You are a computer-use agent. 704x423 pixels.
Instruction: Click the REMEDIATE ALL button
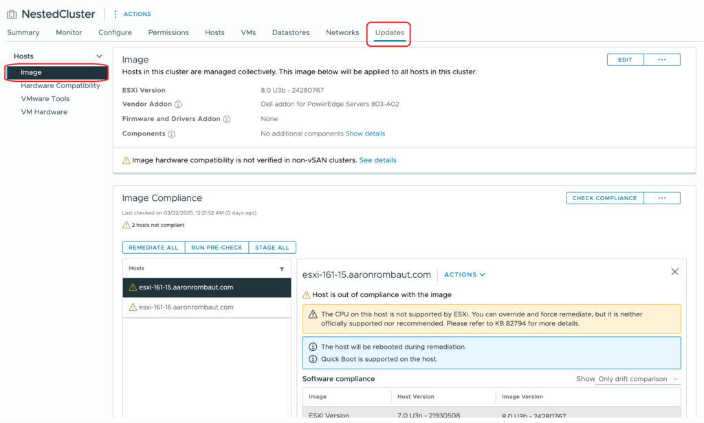point(153,248)
